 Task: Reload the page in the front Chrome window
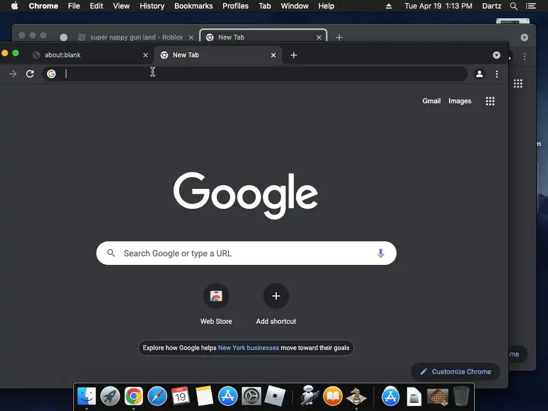tap(30, 74)
